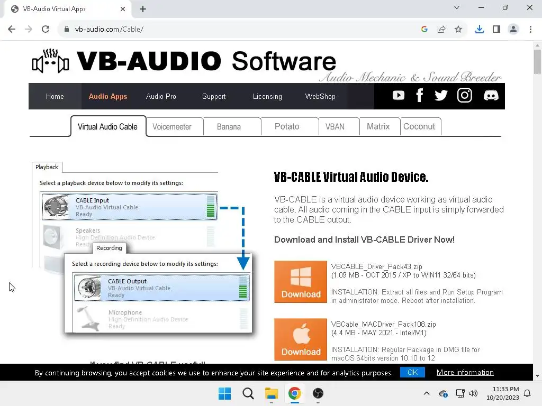Open the Audio Pro menu item
This screenshot has width=542, height=406.
coord(161,96)
